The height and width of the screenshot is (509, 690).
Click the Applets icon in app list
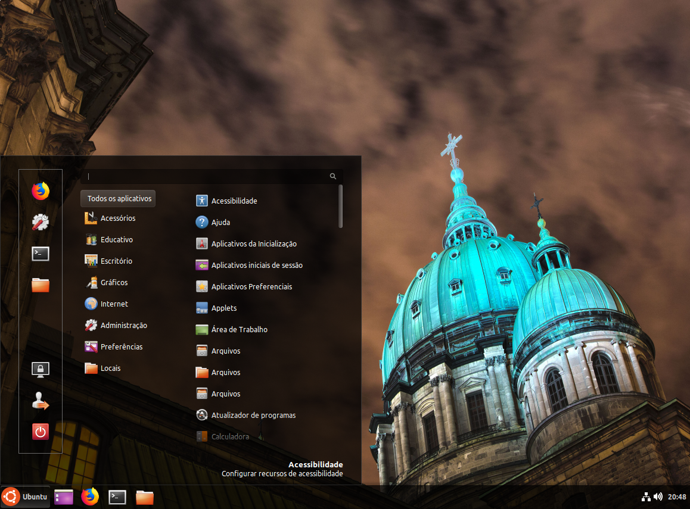point(201,308)
